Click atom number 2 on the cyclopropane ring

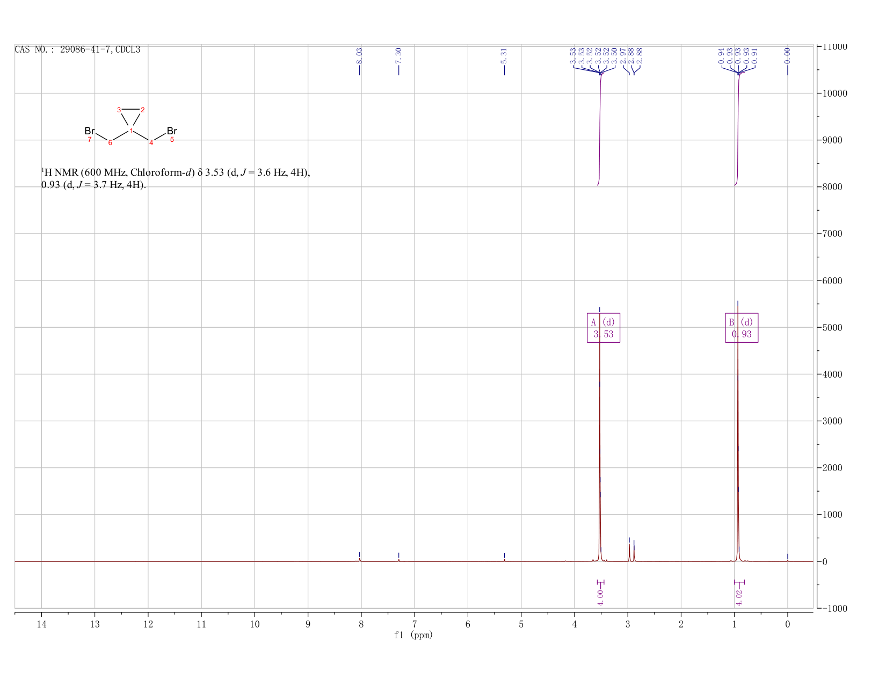click(143, 110)
